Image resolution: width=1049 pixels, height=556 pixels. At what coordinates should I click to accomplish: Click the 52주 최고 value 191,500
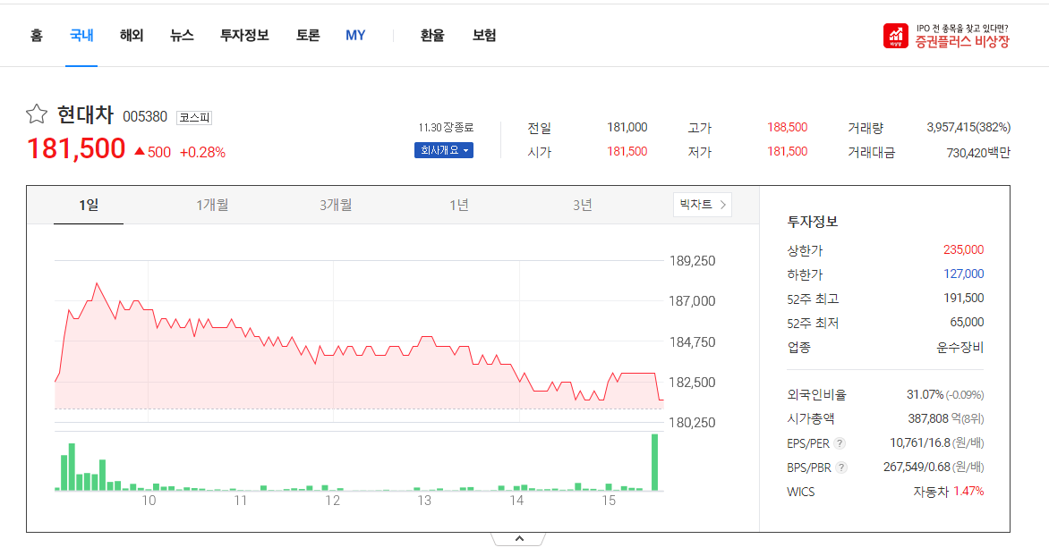coord(963,298)
